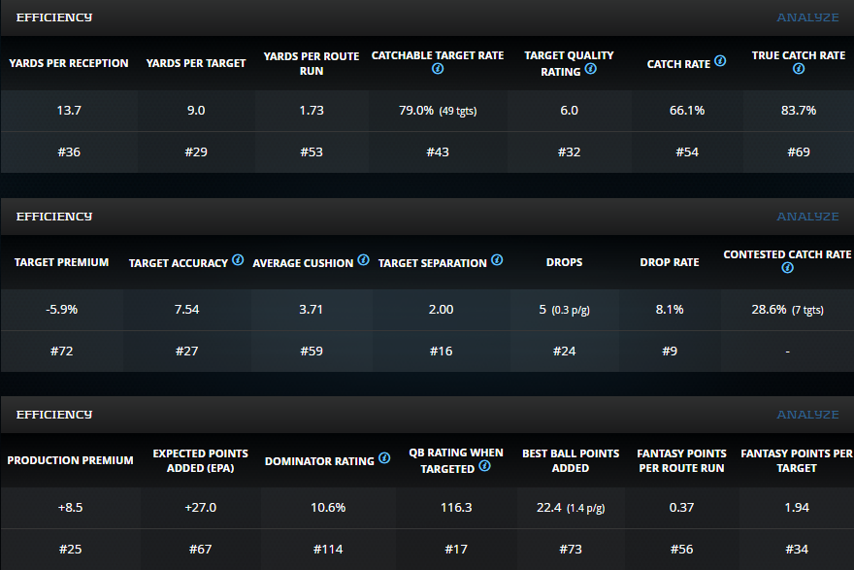Open the ANALYZE link above Contested Catch Rate
The height and width of the screenshot is (570, 854).
coord(807,217)
